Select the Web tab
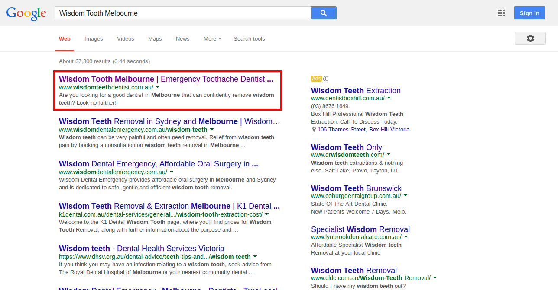 (65, 39)
